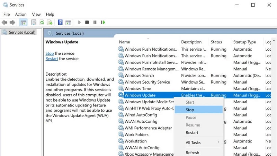
Task: Open the Help question-mark toolbar icon
Action: (60, 22)
